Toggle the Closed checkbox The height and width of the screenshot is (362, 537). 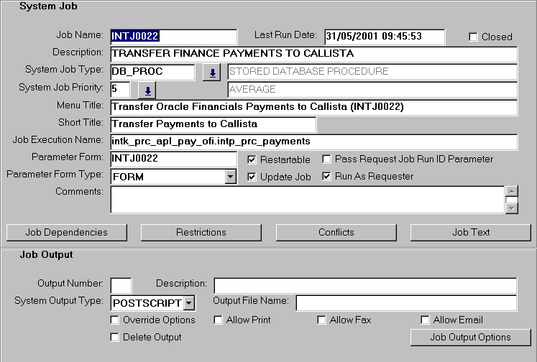[473, 37]
